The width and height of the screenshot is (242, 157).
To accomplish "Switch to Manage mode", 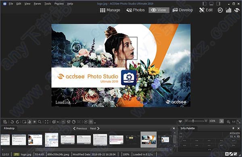I will click(x=110, y=10).
